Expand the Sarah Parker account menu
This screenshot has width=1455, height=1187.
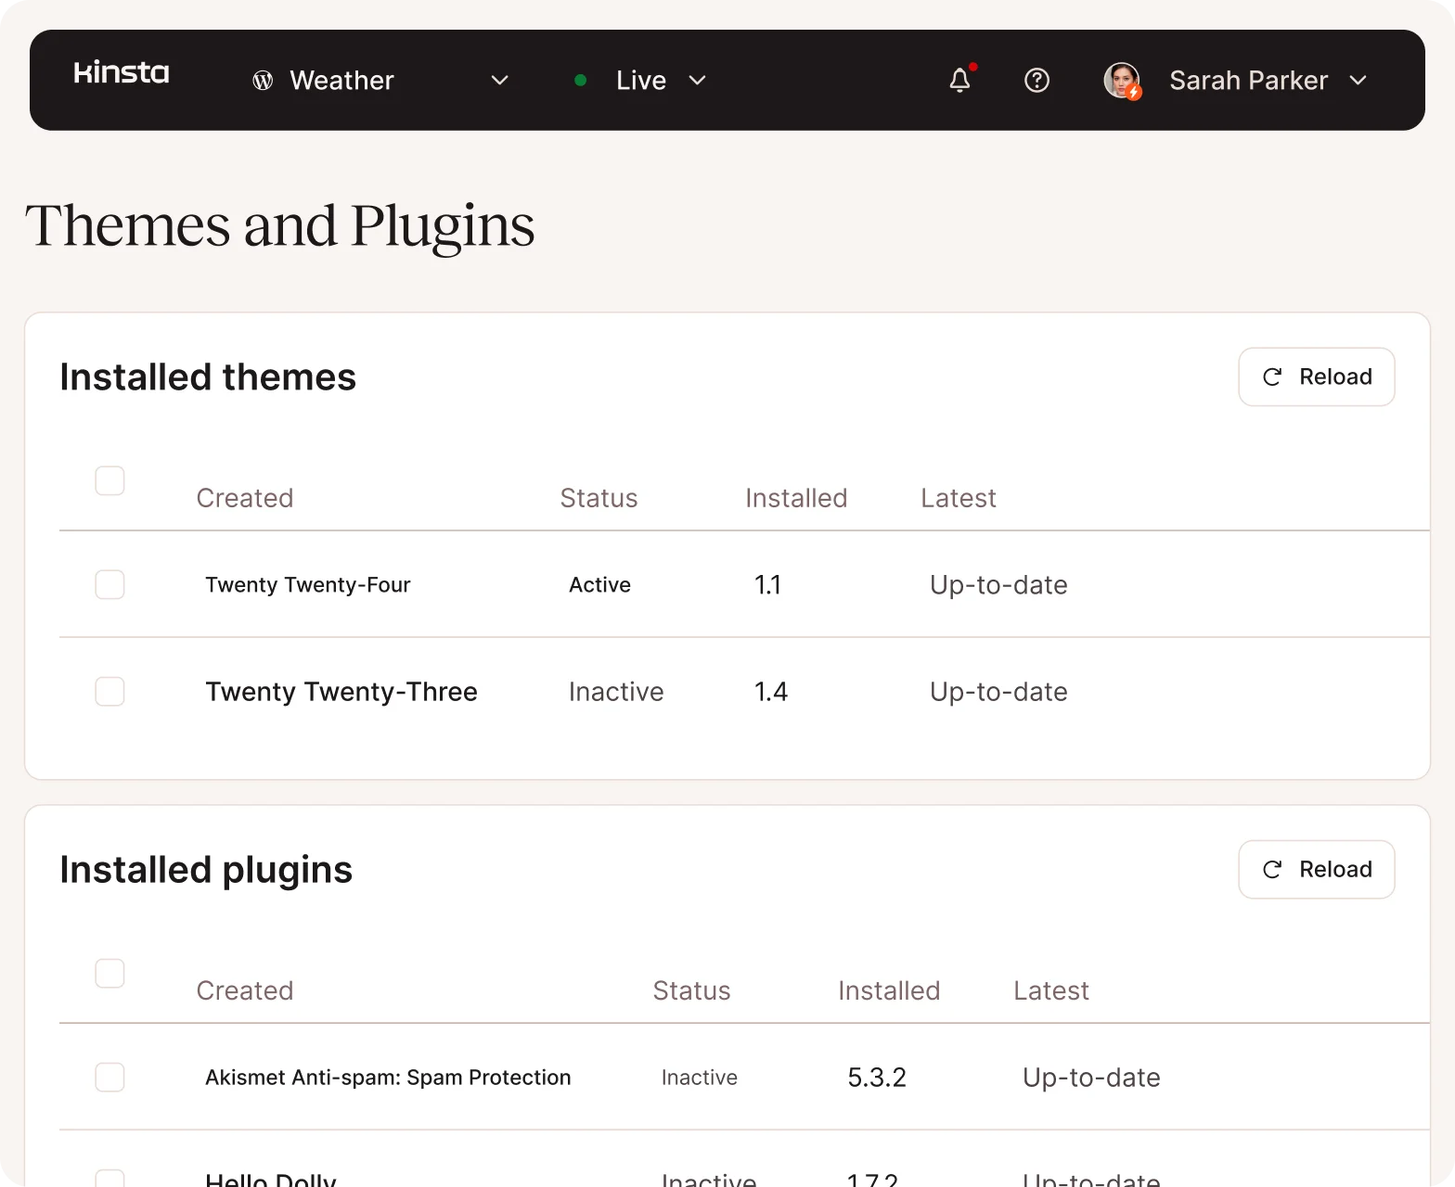(1358, 81)
